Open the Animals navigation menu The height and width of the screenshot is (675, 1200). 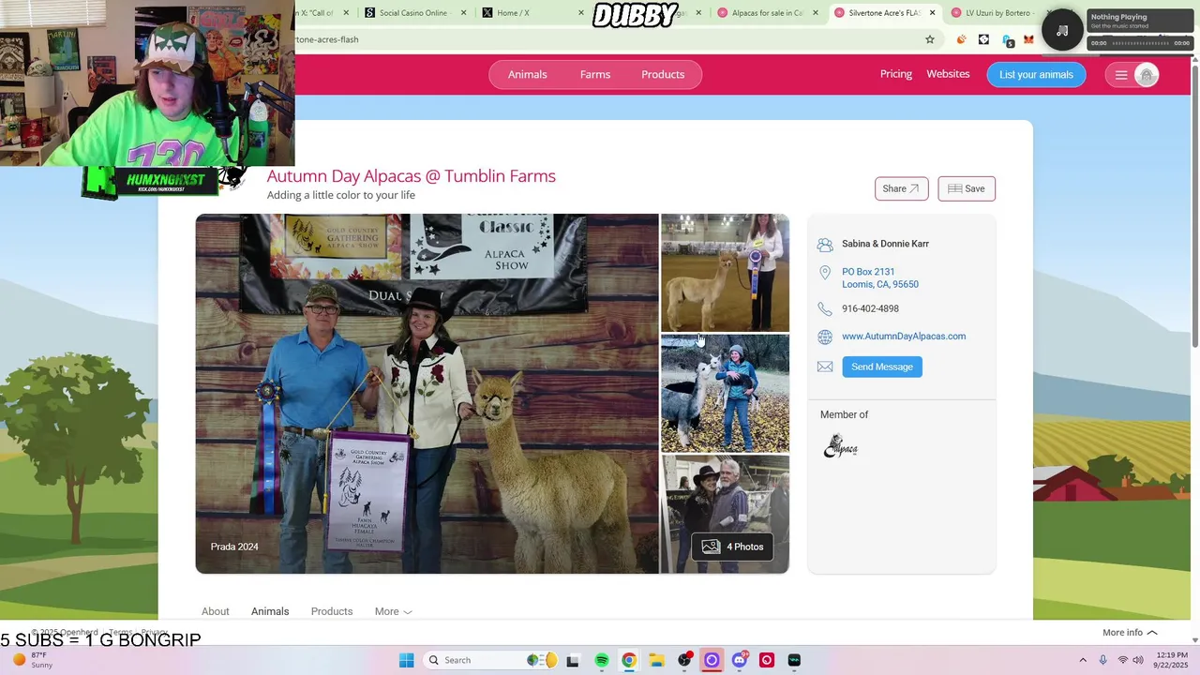point(527,74)
